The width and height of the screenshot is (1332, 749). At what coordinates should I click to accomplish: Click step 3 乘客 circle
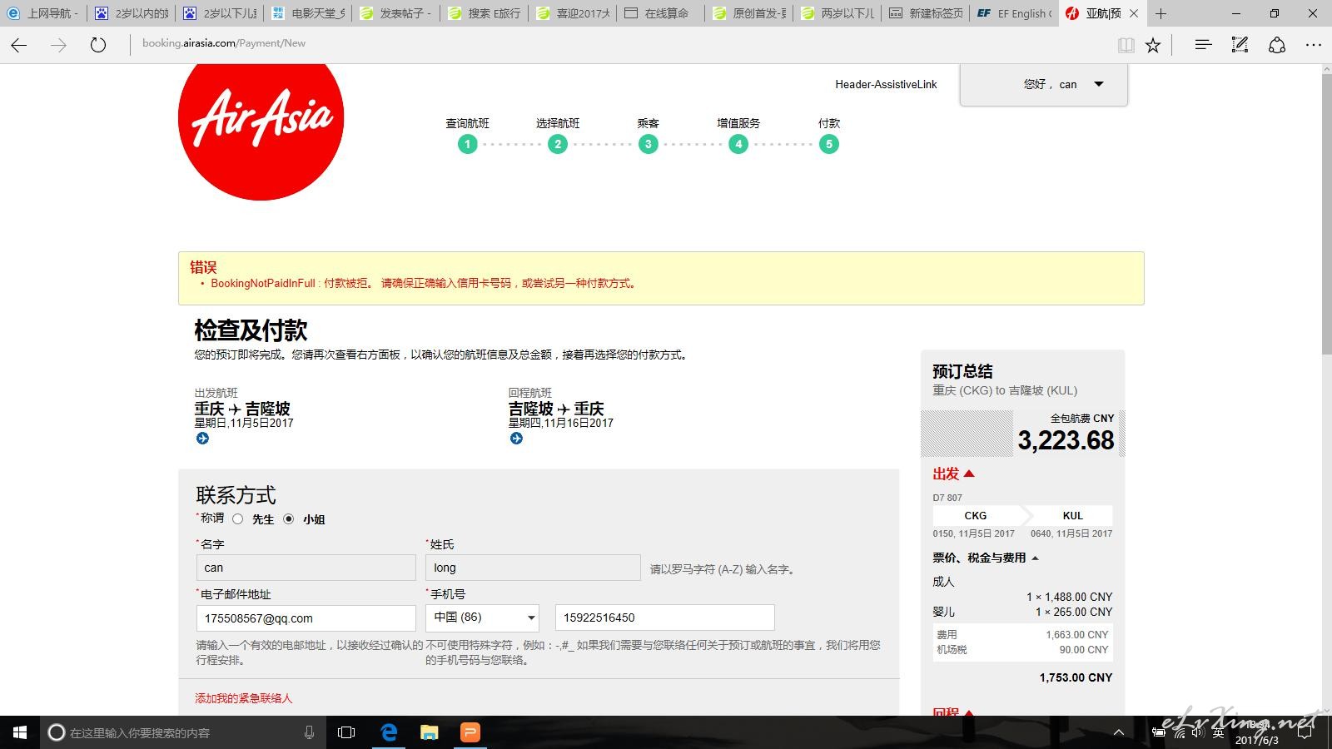coord(649,144)
